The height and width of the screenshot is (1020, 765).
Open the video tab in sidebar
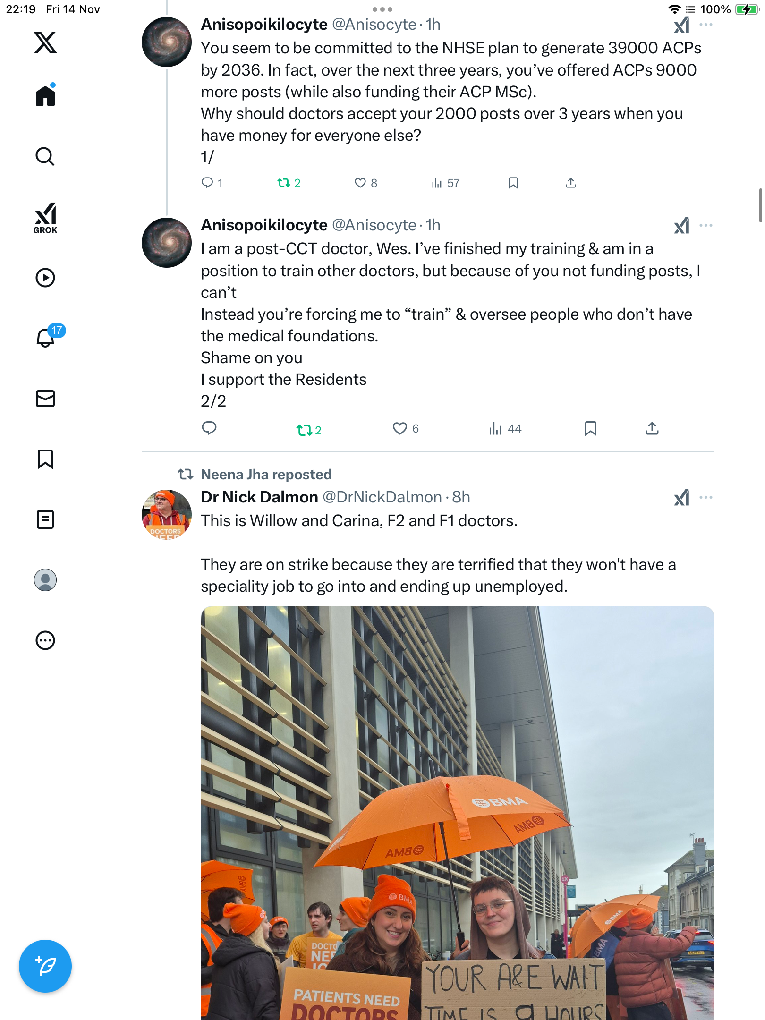pos(45,278)
